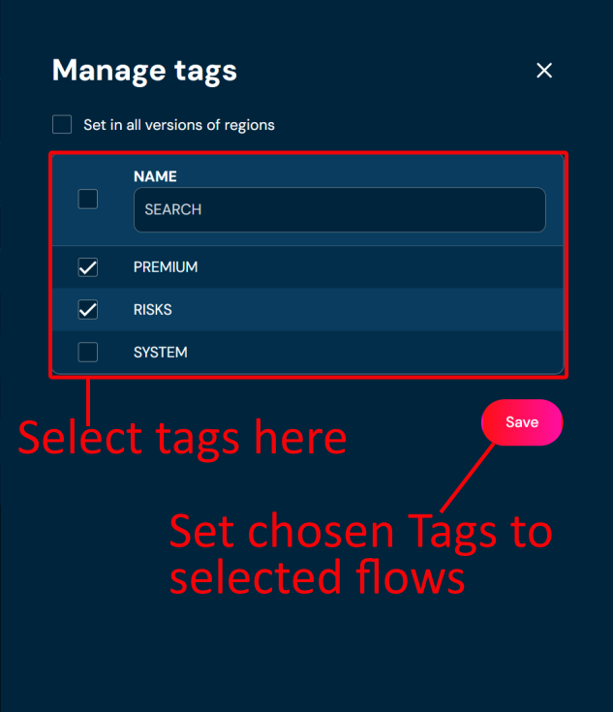Click the 'Manage tags' dialog title
Screen dimensions: 613x712
coord(144,71)
